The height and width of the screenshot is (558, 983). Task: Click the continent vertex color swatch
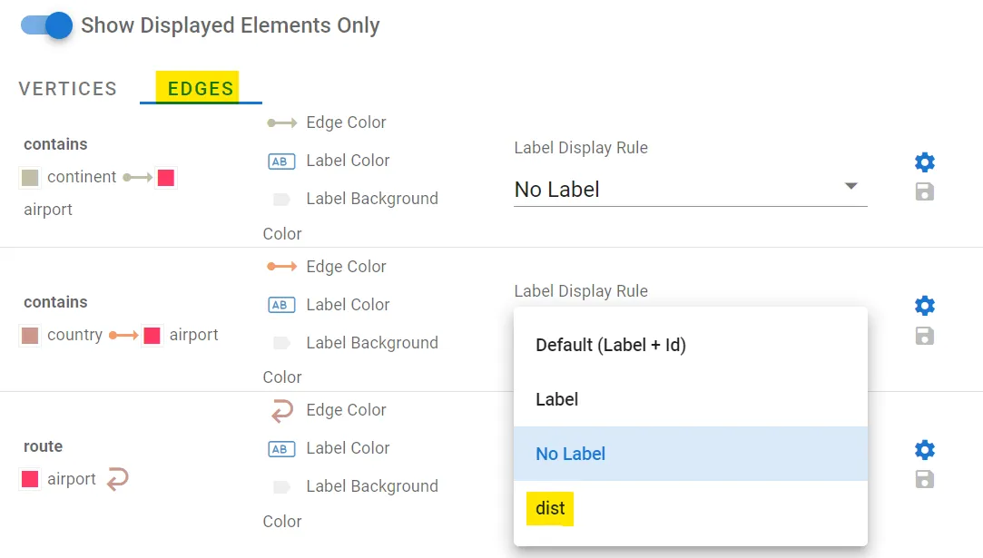(30, 178)
